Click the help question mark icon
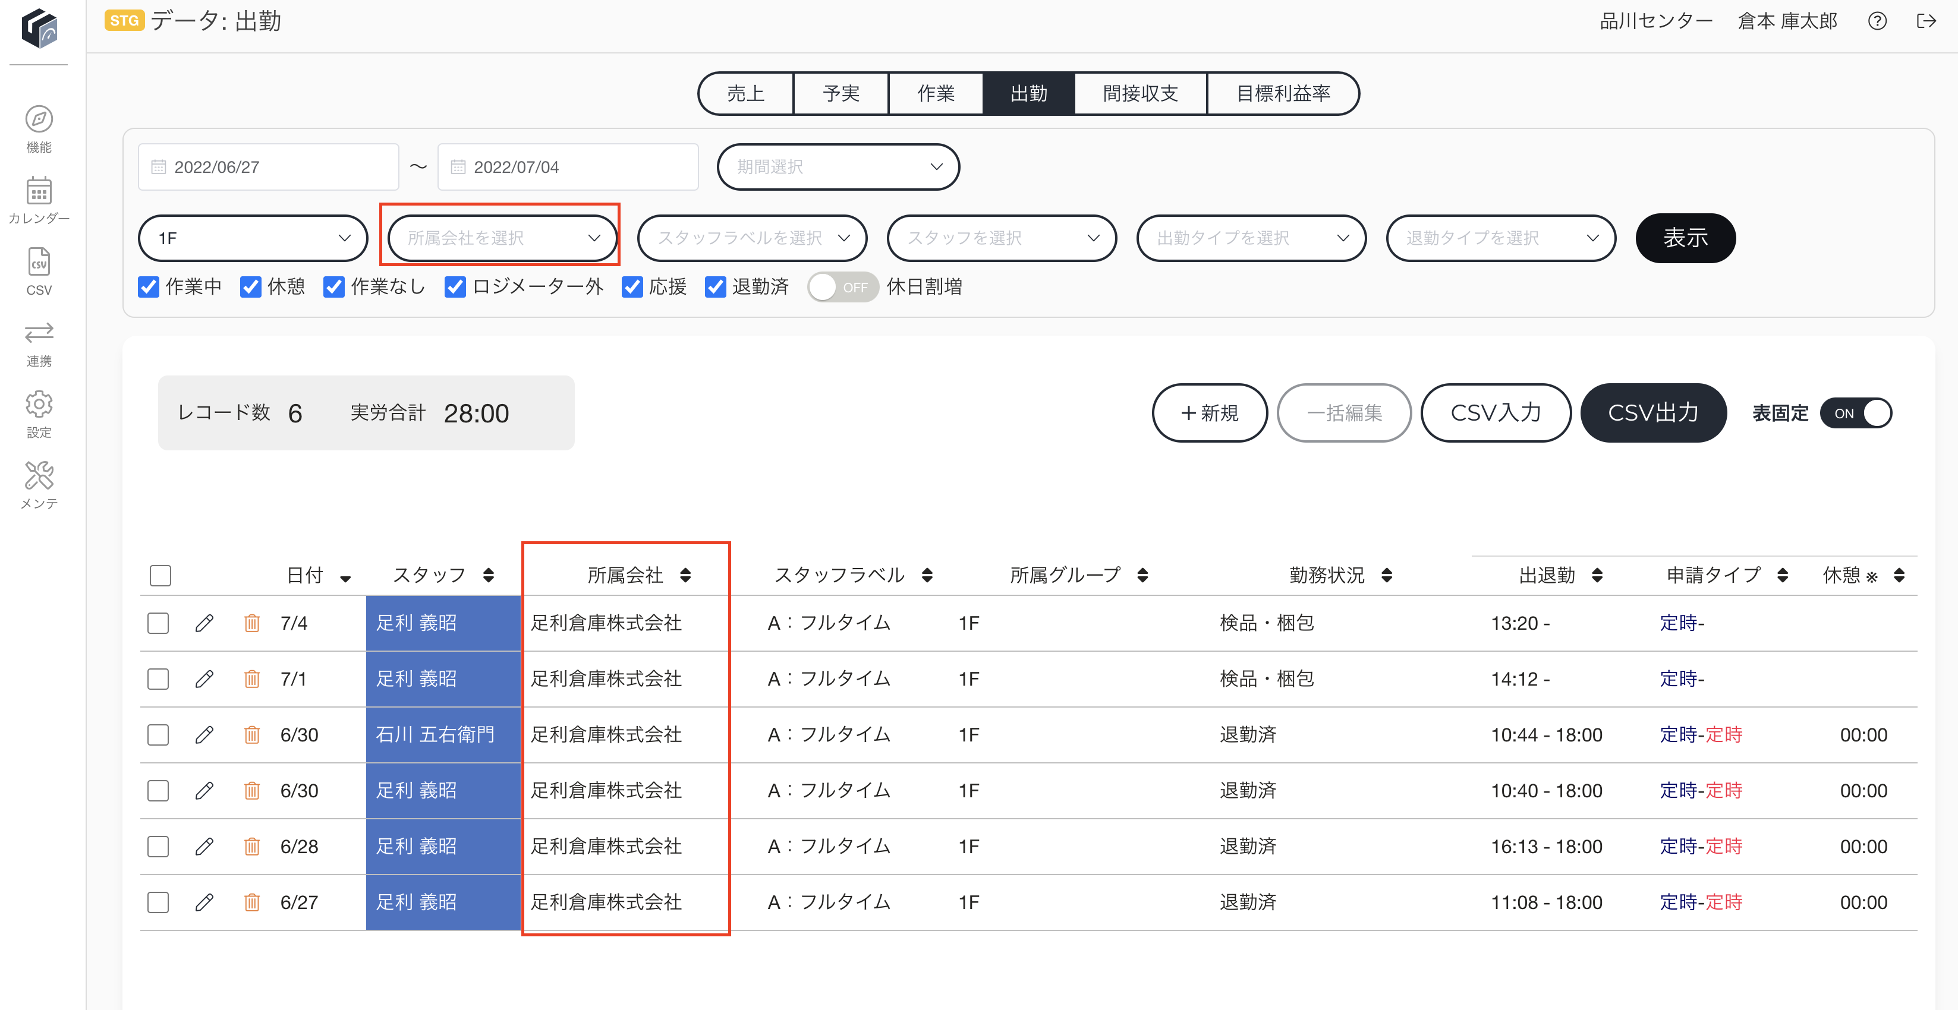This screenshot has width=1958, height=1010. (x=1877, y=21)
